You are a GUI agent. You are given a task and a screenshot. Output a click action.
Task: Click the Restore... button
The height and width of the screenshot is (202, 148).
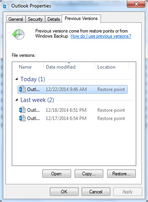[x=121, y=174]
